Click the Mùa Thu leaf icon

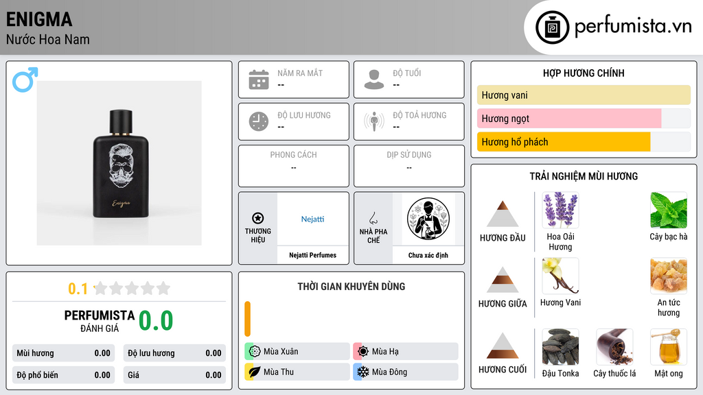coord(255,372)
